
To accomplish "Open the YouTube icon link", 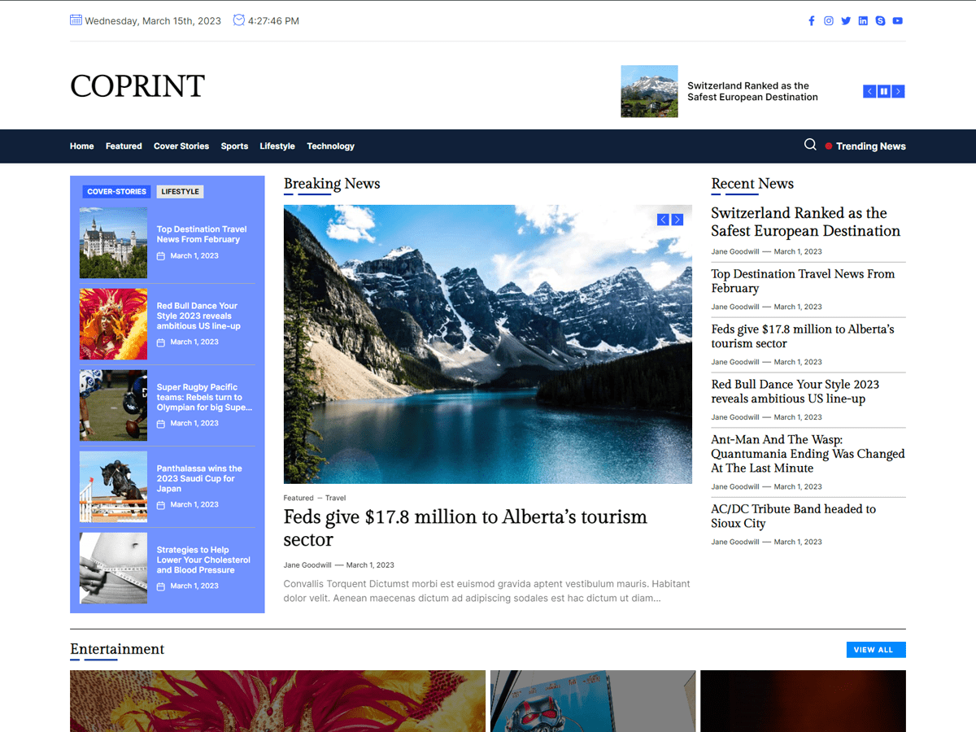I will click(897, 21).
